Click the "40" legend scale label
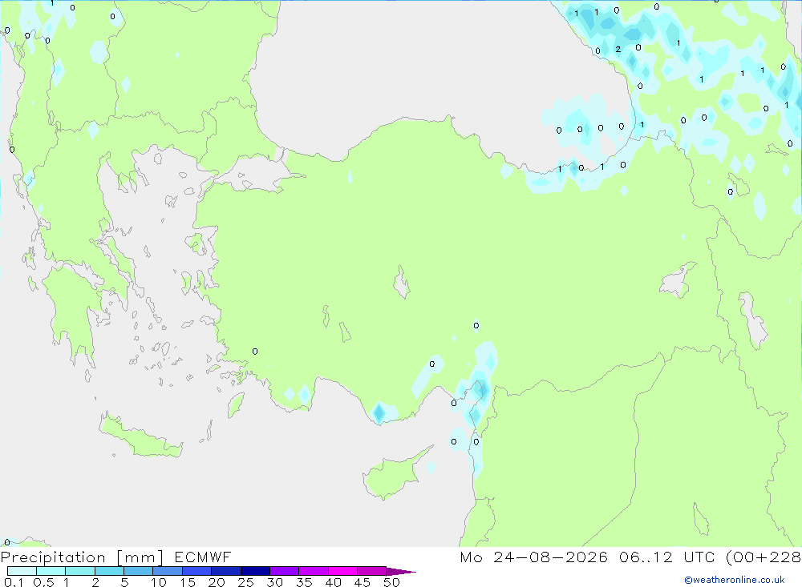802x587 pixels. [x=334, y=582]
